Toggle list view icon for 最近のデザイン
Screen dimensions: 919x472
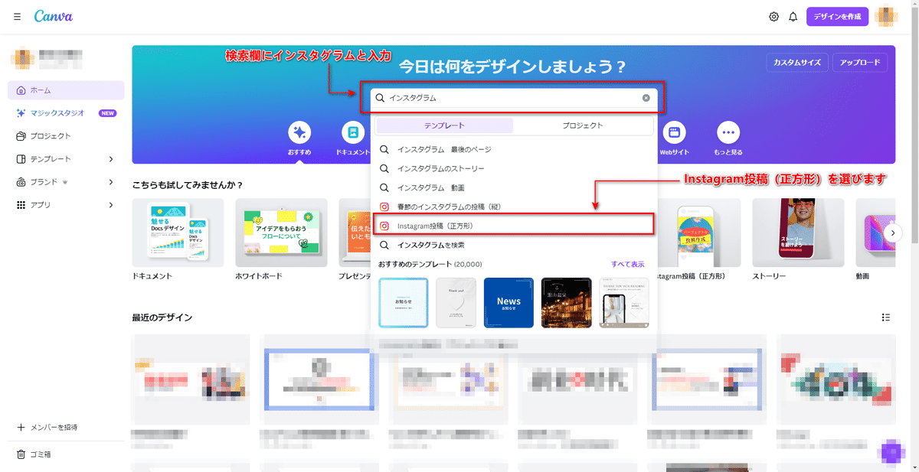(x=886, y=317)
